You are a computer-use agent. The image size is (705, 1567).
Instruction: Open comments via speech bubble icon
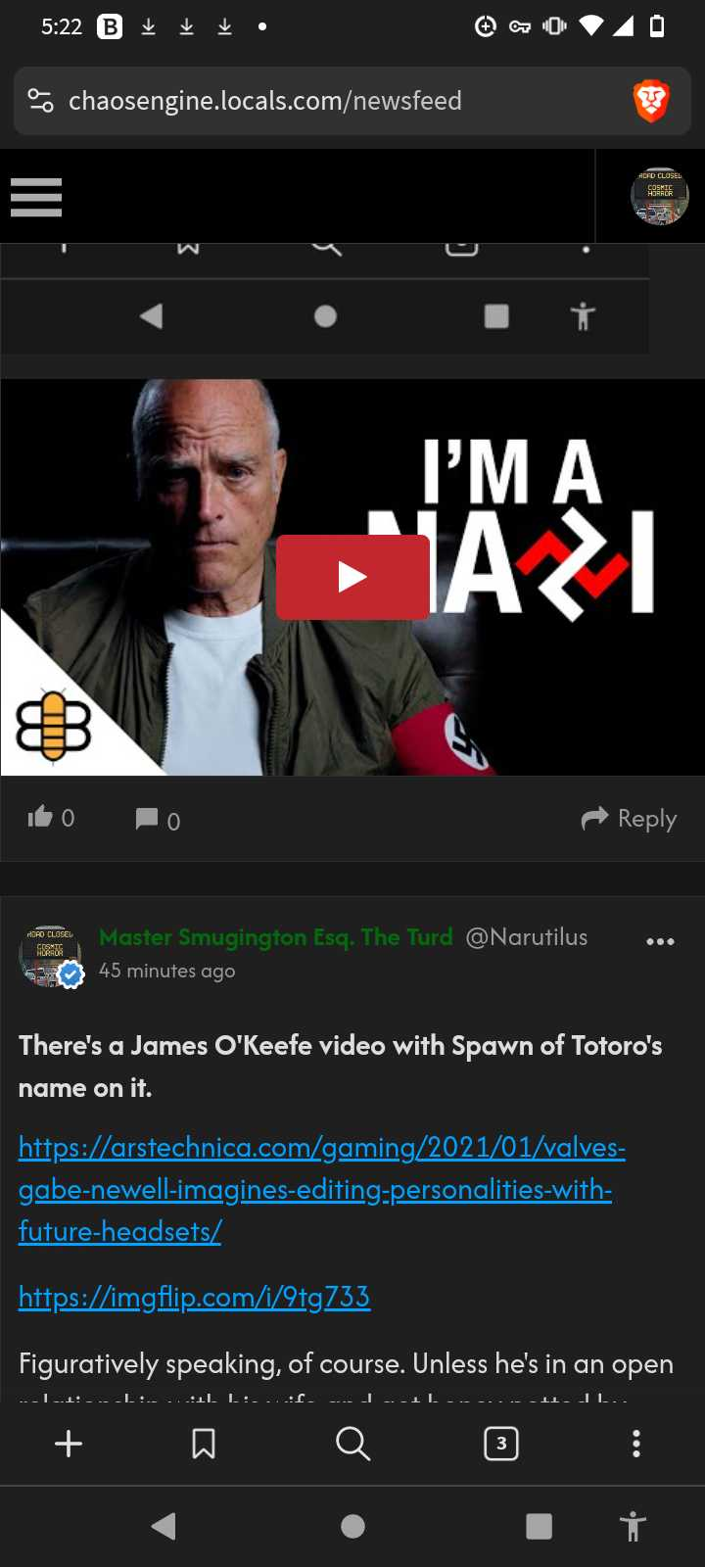pyautogui.click(x=146, y=819)
